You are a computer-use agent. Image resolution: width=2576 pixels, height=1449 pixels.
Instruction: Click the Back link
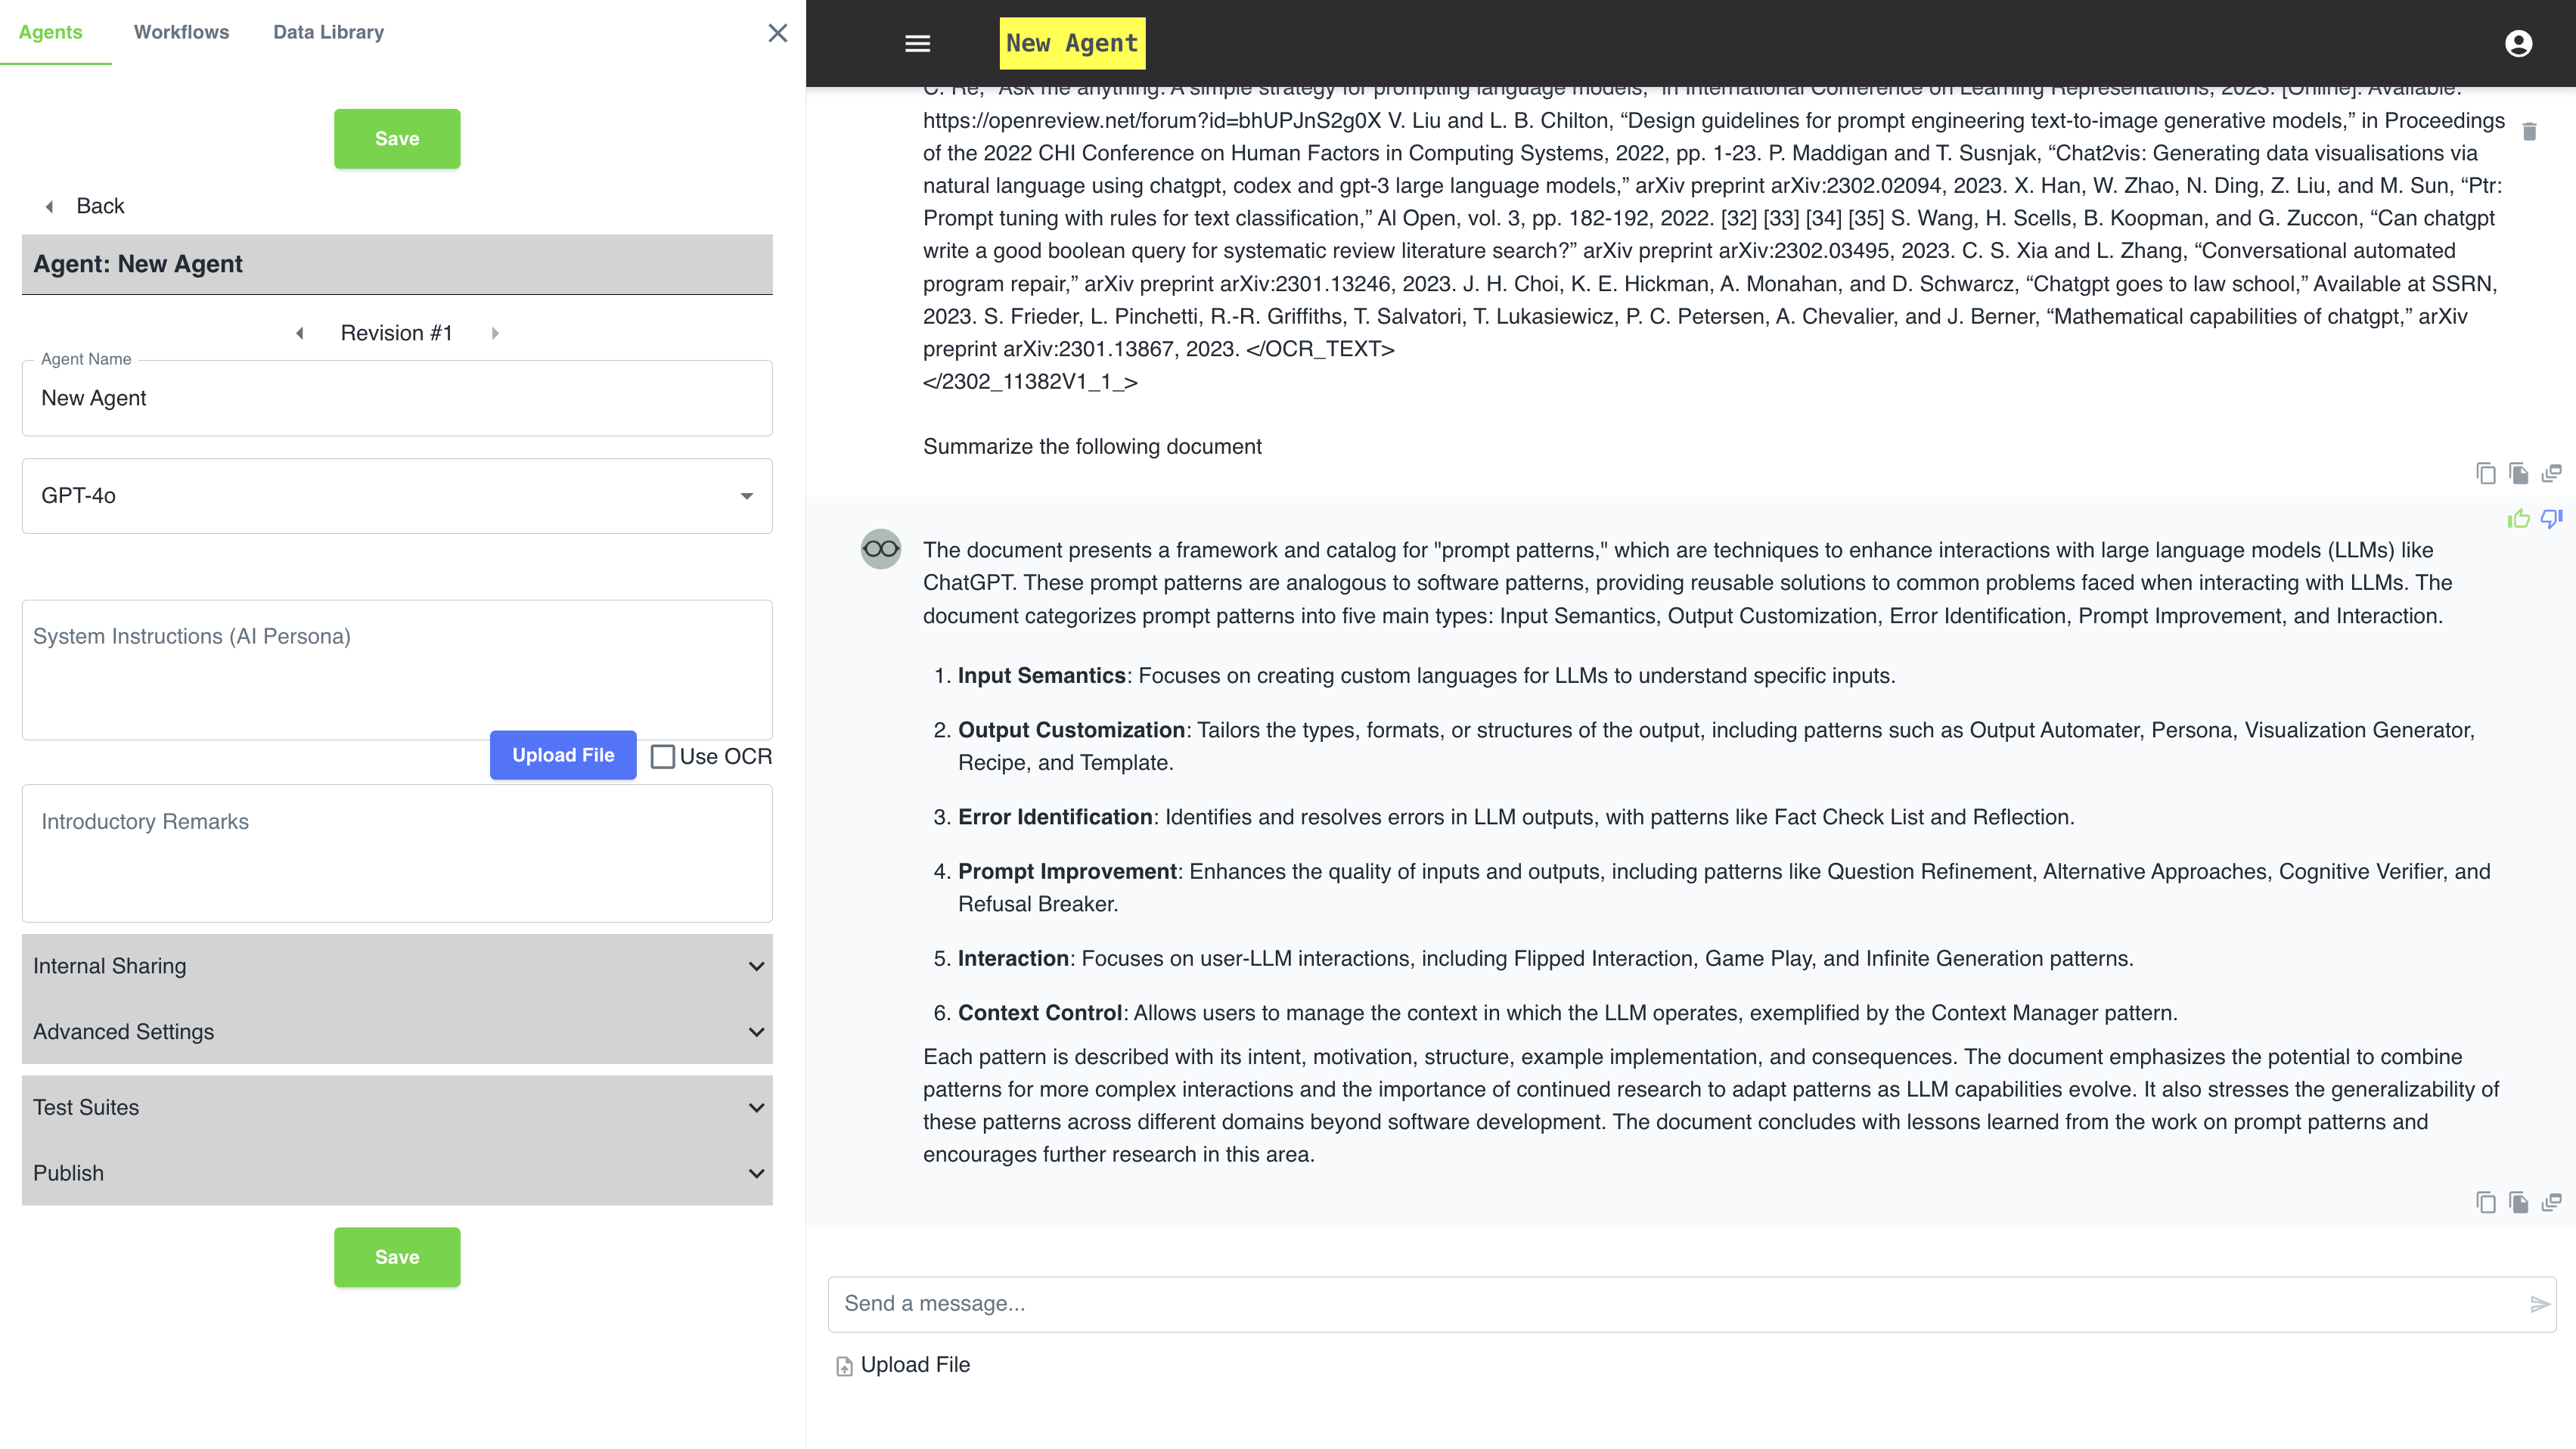[100, 206]
